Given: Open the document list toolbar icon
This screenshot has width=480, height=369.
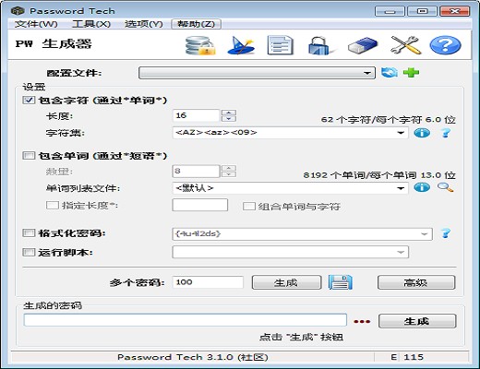Looking at the screenshot, I should click(x=280, y=45).
